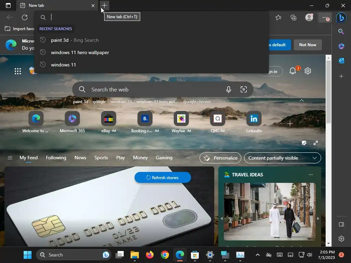The height and width of the screenshot is (263, 351).
Task: Select 'paint 3d' recent search suggestion
Action: (152, 40)
